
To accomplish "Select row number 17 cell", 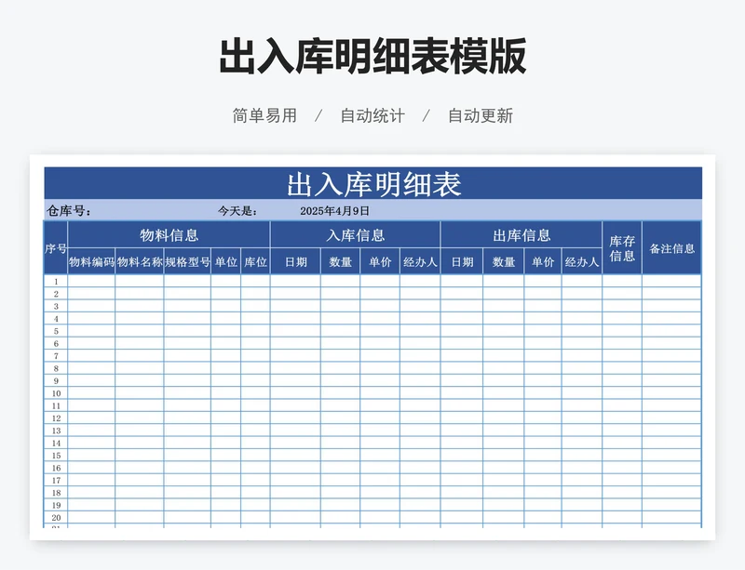I will (x=56, y=481).
